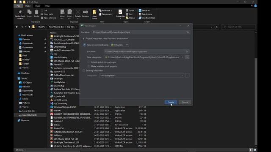Viewport: 271px width, 152px height.
Task: Click New Volume (E:) in the address breadcrumb
Action: pyautogui.click(x=56, y=27)
